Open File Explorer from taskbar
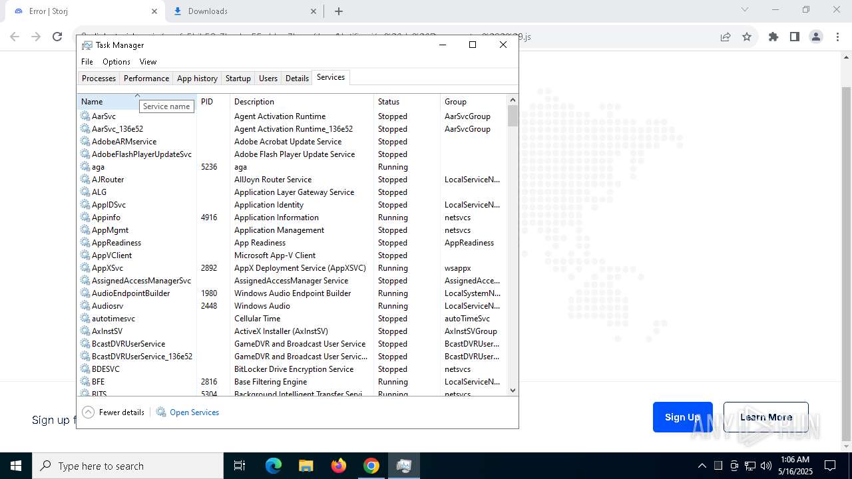The image size is (852, 479). coord(306,466)
